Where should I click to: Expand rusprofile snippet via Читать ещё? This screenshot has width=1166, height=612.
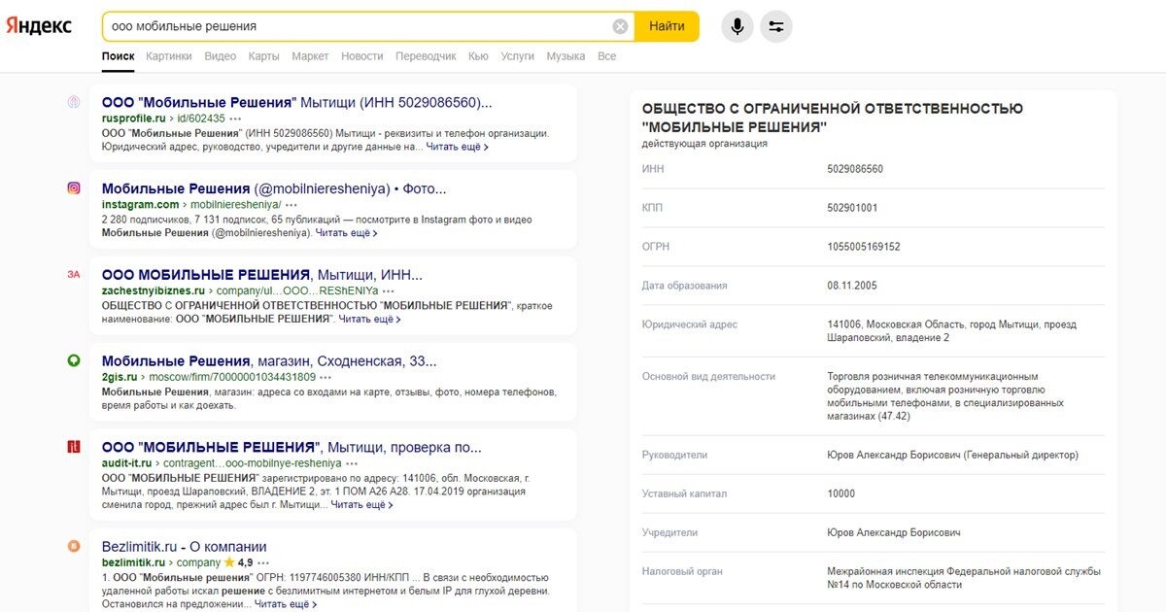(457, 148)
